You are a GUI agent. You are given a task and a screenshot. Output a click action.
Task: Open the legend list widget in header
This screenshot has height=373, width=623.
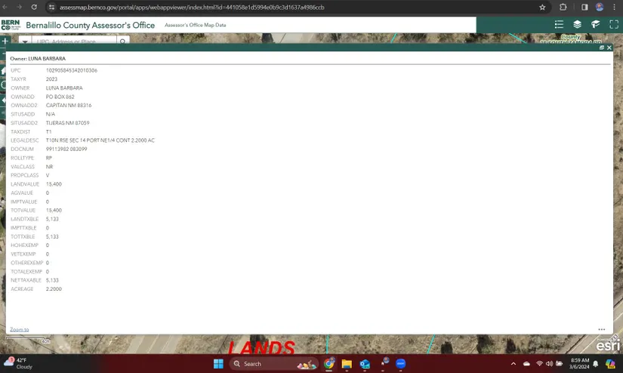pos(559,25)
